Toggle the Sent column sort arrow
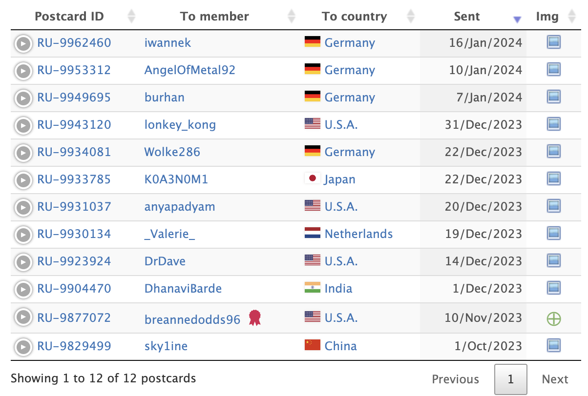The image size is (588, 396). (x=517, y=19)
